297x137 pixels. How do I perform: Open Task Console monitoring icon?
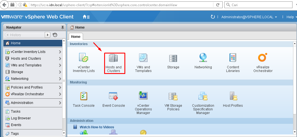pos(84,96)
